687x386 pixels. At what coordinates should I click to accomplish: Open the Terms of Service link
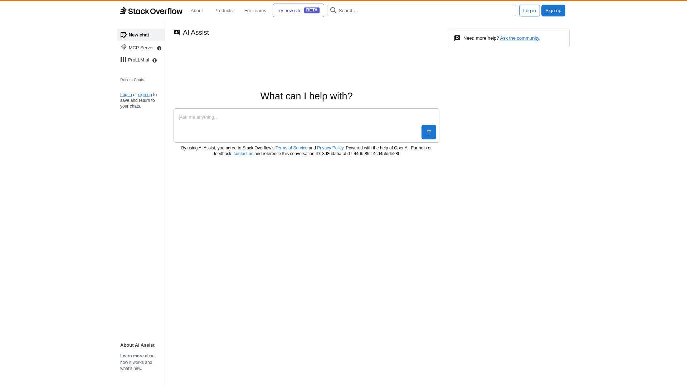coord(291,148)
